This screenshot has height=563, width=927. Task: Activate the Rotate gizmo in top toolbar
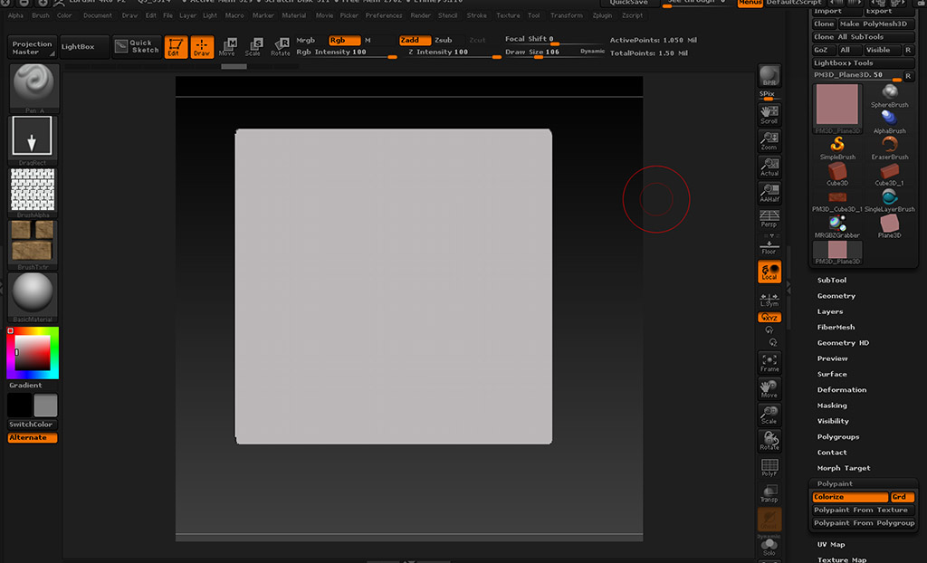click(281, 46)
